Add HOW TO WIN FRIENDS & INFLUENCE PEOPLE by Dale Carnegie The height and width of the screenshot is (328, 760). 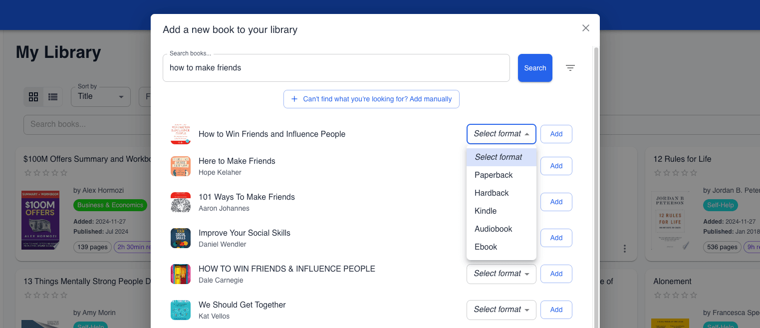point(556,274)
